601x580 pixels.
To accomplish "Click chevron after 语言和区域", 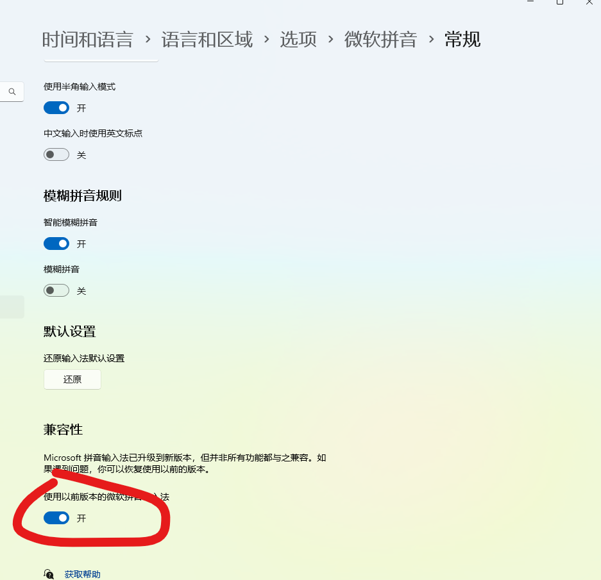I will click(266, 39).
